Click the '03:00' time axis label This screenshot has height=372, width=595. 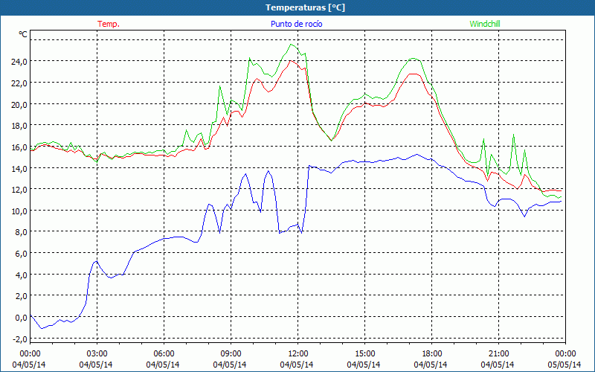[97, 354]
